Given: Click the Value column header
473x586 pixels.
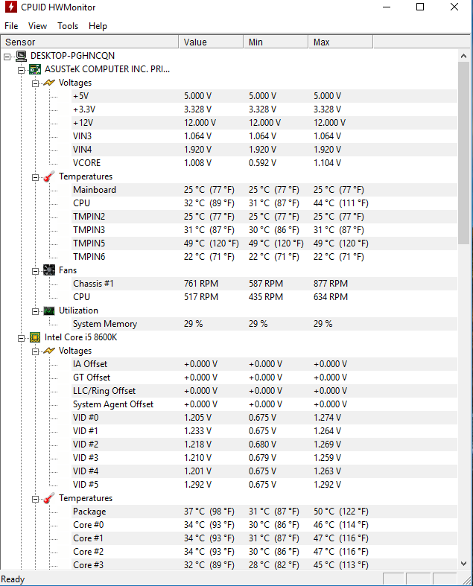Looking at the screenshot, I should [x=212, y=42].
